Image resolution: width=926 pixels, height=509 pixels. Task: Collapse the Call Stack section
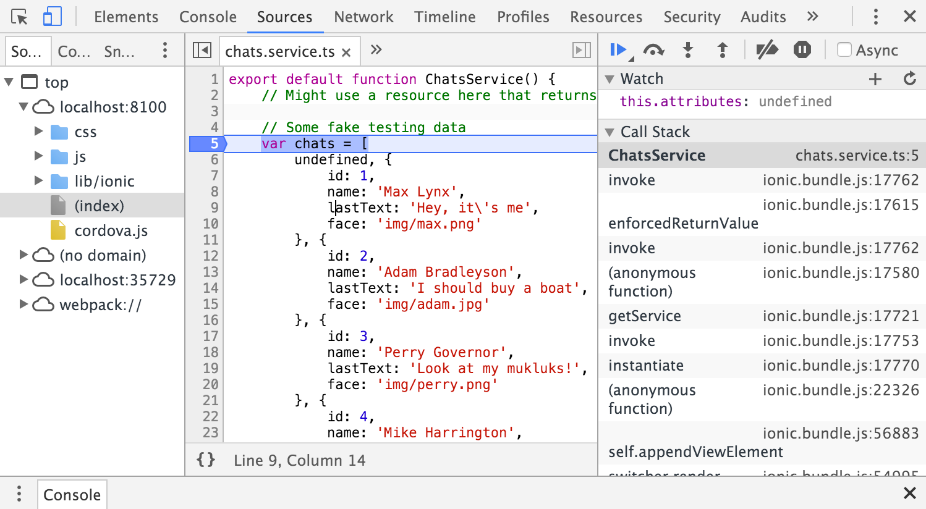pos(610,131)
